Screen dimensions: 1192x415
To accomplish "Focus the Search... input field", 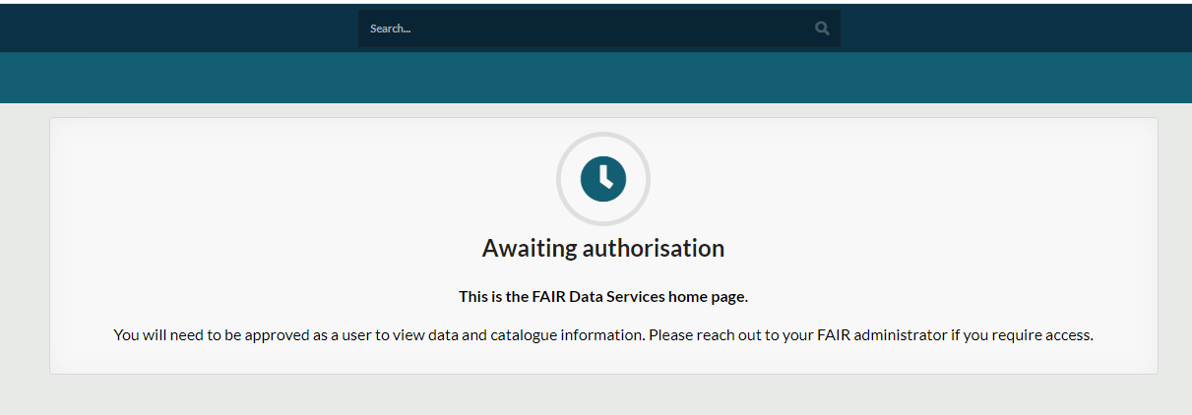I will click(591, 29).
